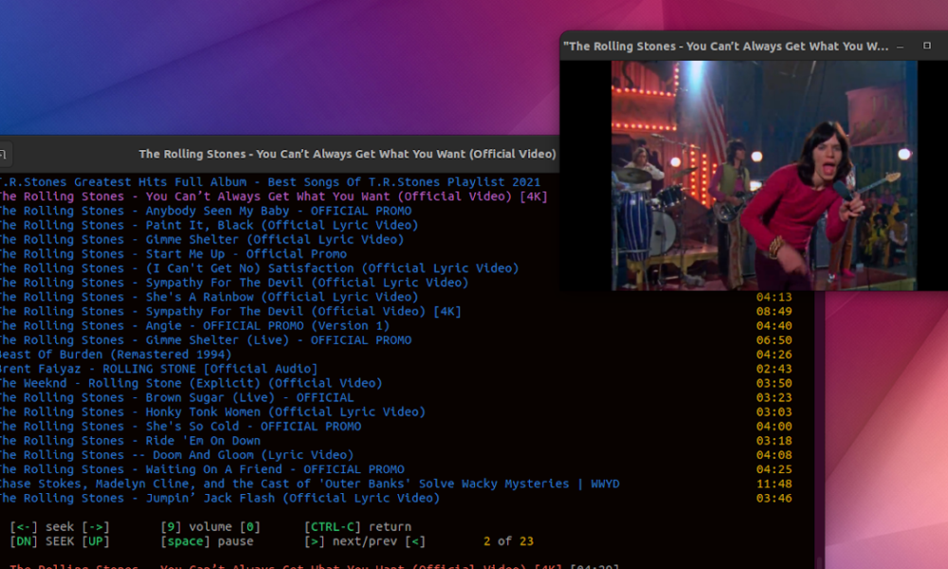Select '(I Can't Get No) Satisfaction' row
Screen dimensions: 948x569
click(x=260, y=268)
